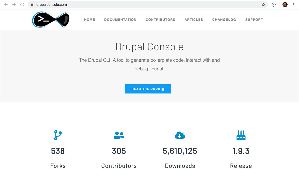Click the browser forward arrow
This screenshot has height=189, width=299.
(x=14, y=5)
